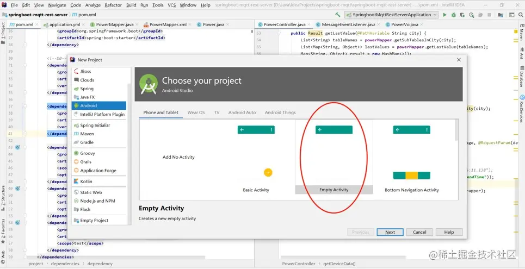Click the gutter icon at line 54
This screenshot has height=269, width=525.
[17, 222]
